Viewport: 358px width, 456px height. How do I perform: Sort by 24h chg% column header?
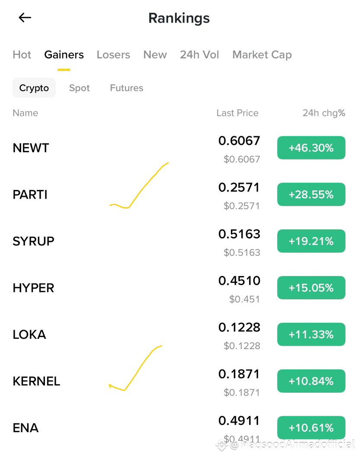coord(324,113)
